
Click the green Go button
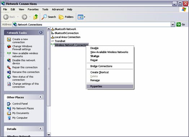(181, 25)
